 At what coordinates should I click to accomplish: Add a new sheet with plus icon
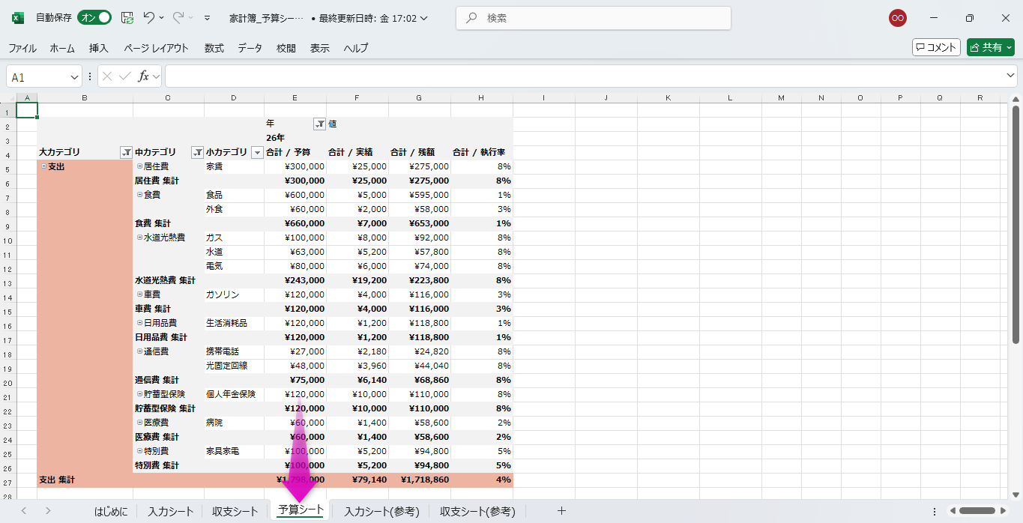click(561, 511)
